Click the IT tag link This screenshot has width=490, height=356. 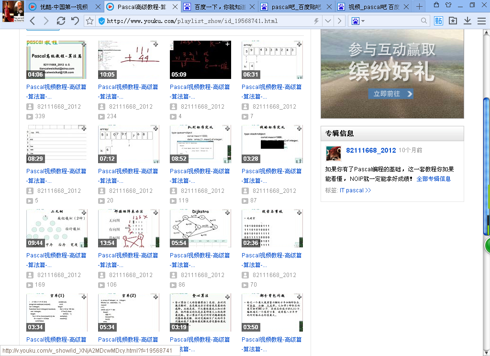point(342,190)
